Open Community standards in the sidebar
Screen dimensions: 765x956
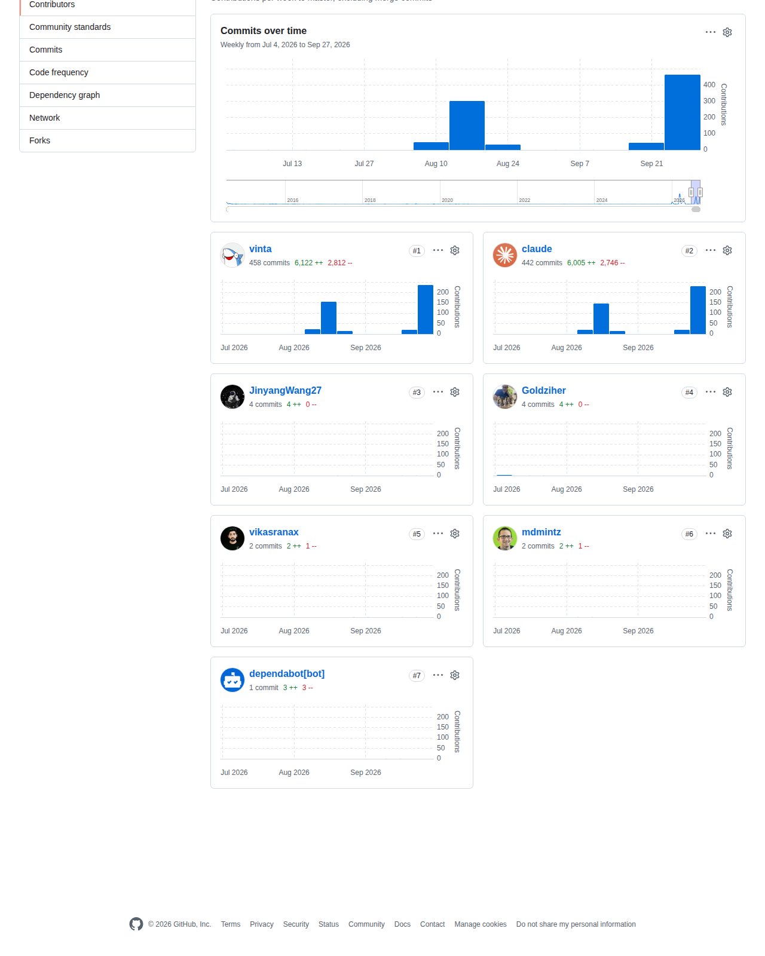click(108, 27)
